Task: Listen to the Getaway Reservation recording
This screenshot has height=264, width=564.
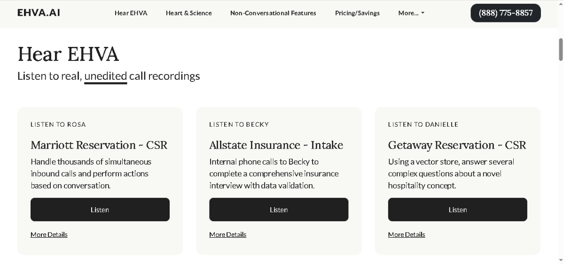Action: coord(457,210)
